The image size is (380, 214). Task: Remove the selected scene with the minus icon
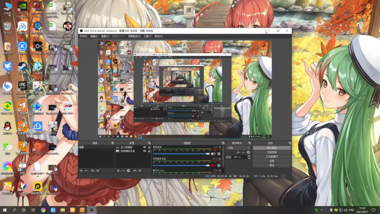coord(86,171)
